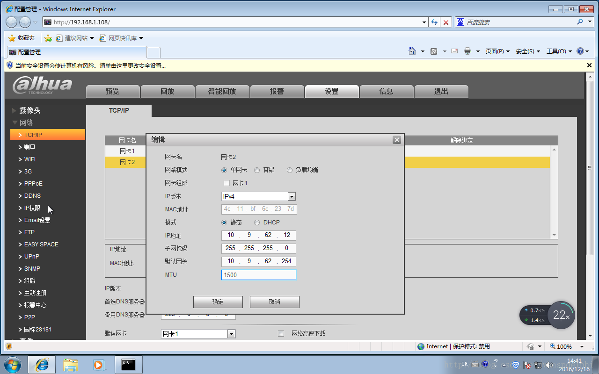The image size is (599, 374).
Task: Switch to 智能回放 tab
Action: click(x=222, y=92)
